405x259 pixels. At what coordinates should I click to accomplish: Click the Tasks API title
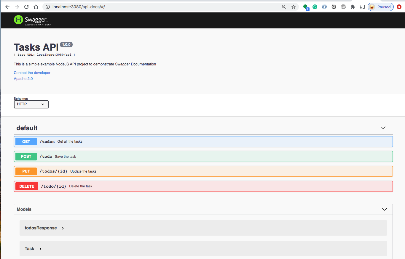tap(36, 47)
